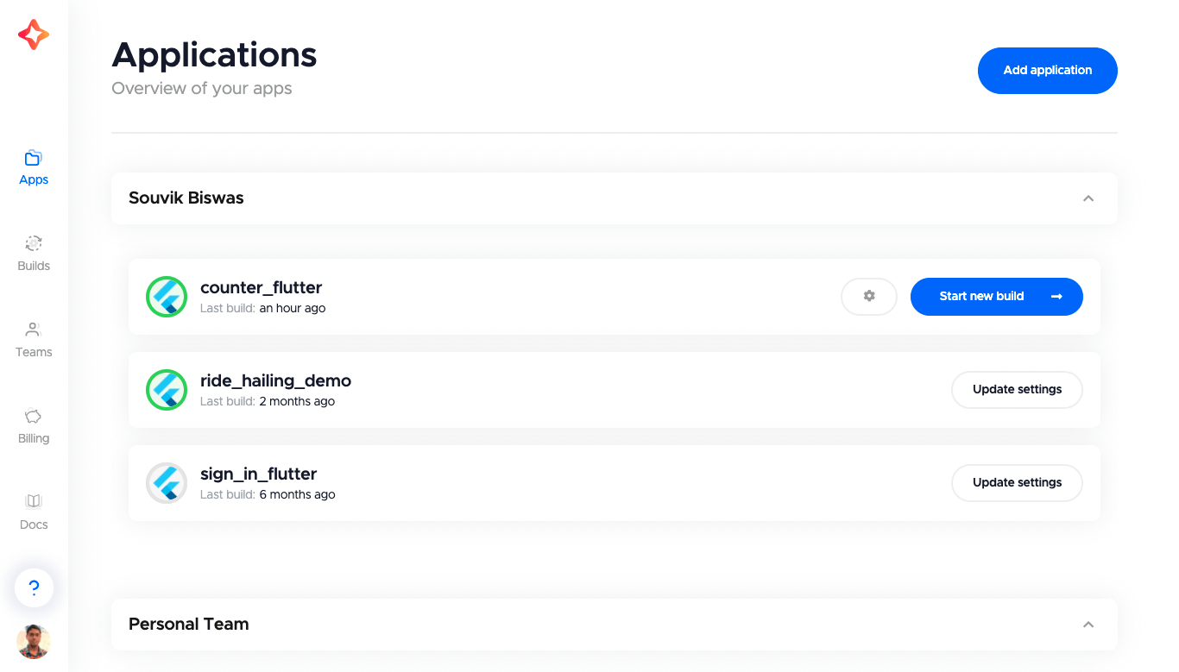Open the Teams sidebar icon
Screen dimensions: 1179x672
[34, 329]
